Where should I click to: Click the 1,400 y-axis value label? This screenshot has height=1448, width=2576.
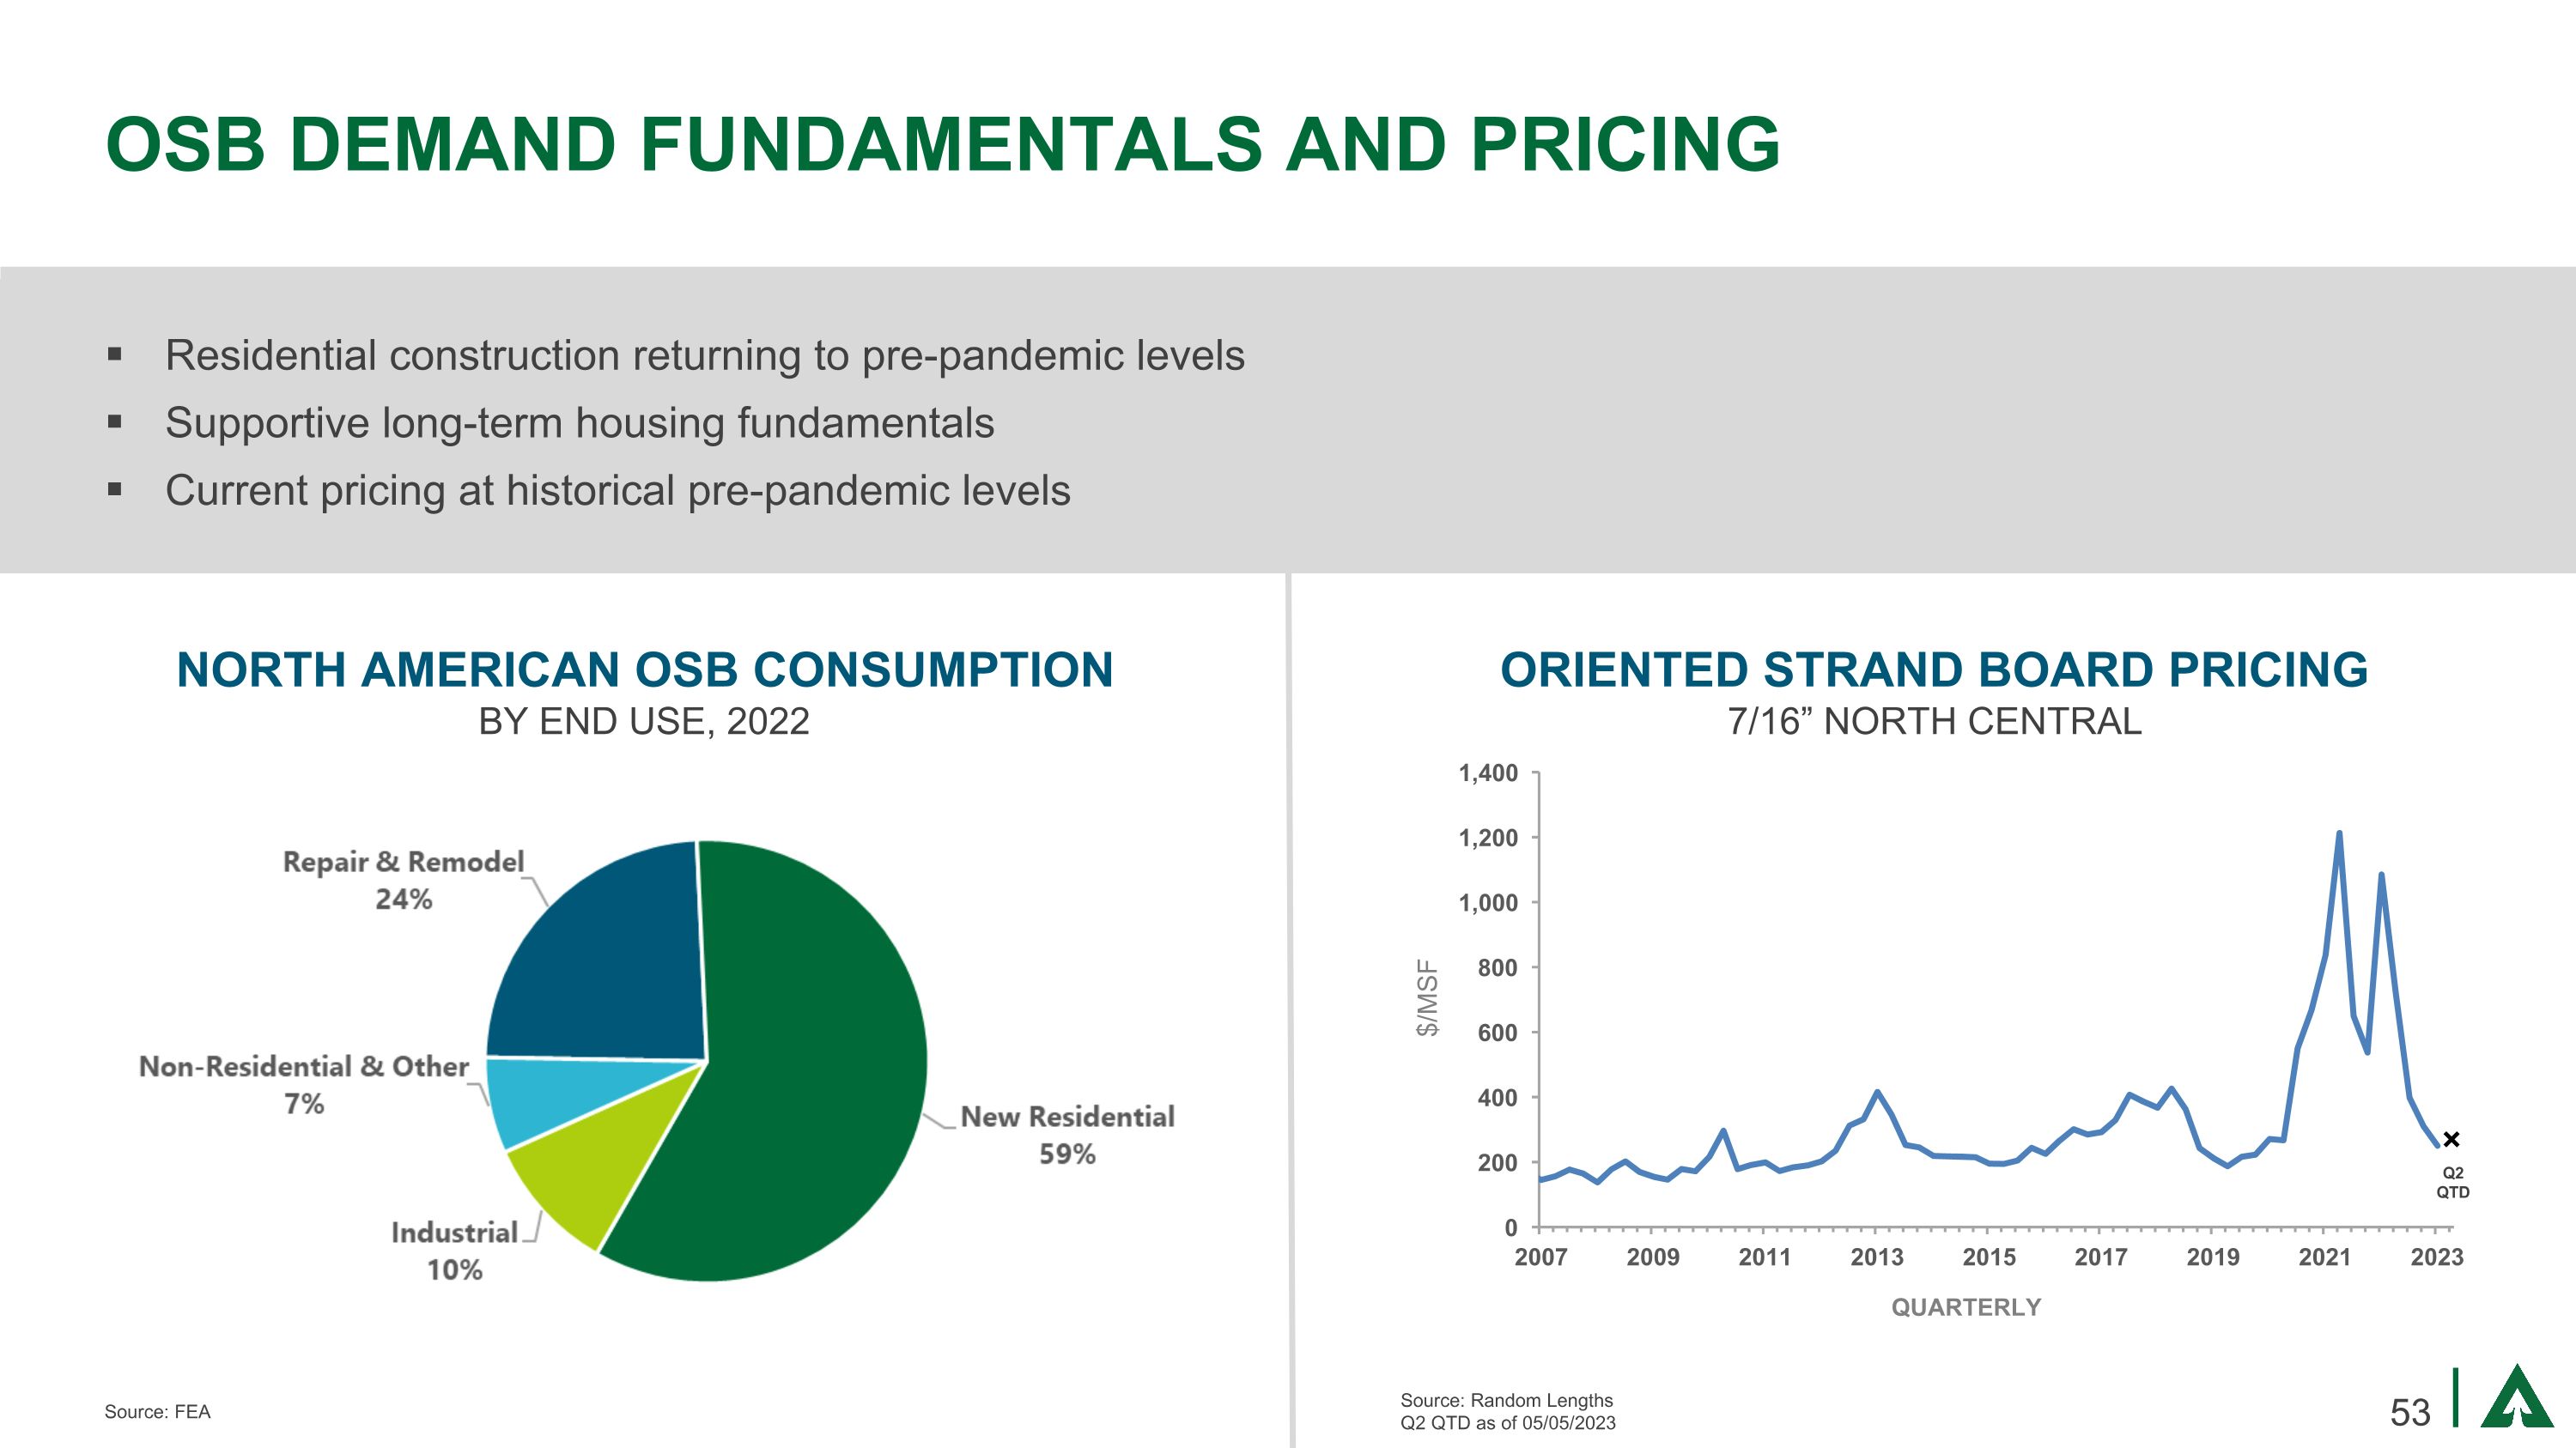[x=1488, y=773]
